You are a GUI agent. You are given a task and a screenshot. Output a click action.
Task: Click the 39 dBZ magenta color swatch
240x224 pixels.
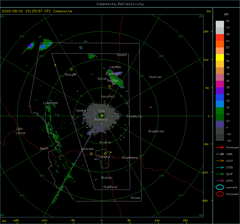[220, 84]
